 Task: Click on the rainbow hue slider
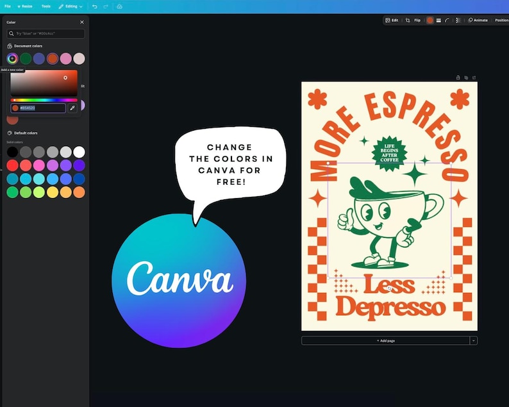pos(44,100)
